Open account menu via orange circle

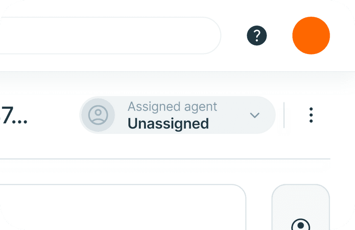click(x=311, y=36)
